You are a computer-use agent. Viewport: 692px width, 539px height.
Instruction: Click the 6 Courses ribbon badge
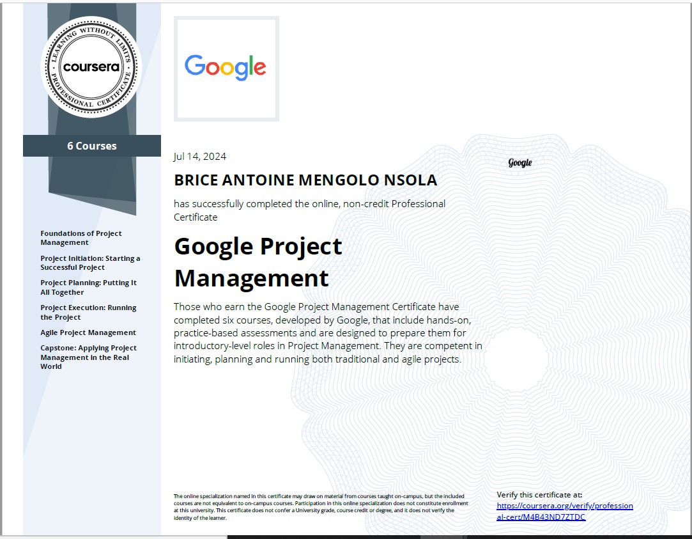92,146
